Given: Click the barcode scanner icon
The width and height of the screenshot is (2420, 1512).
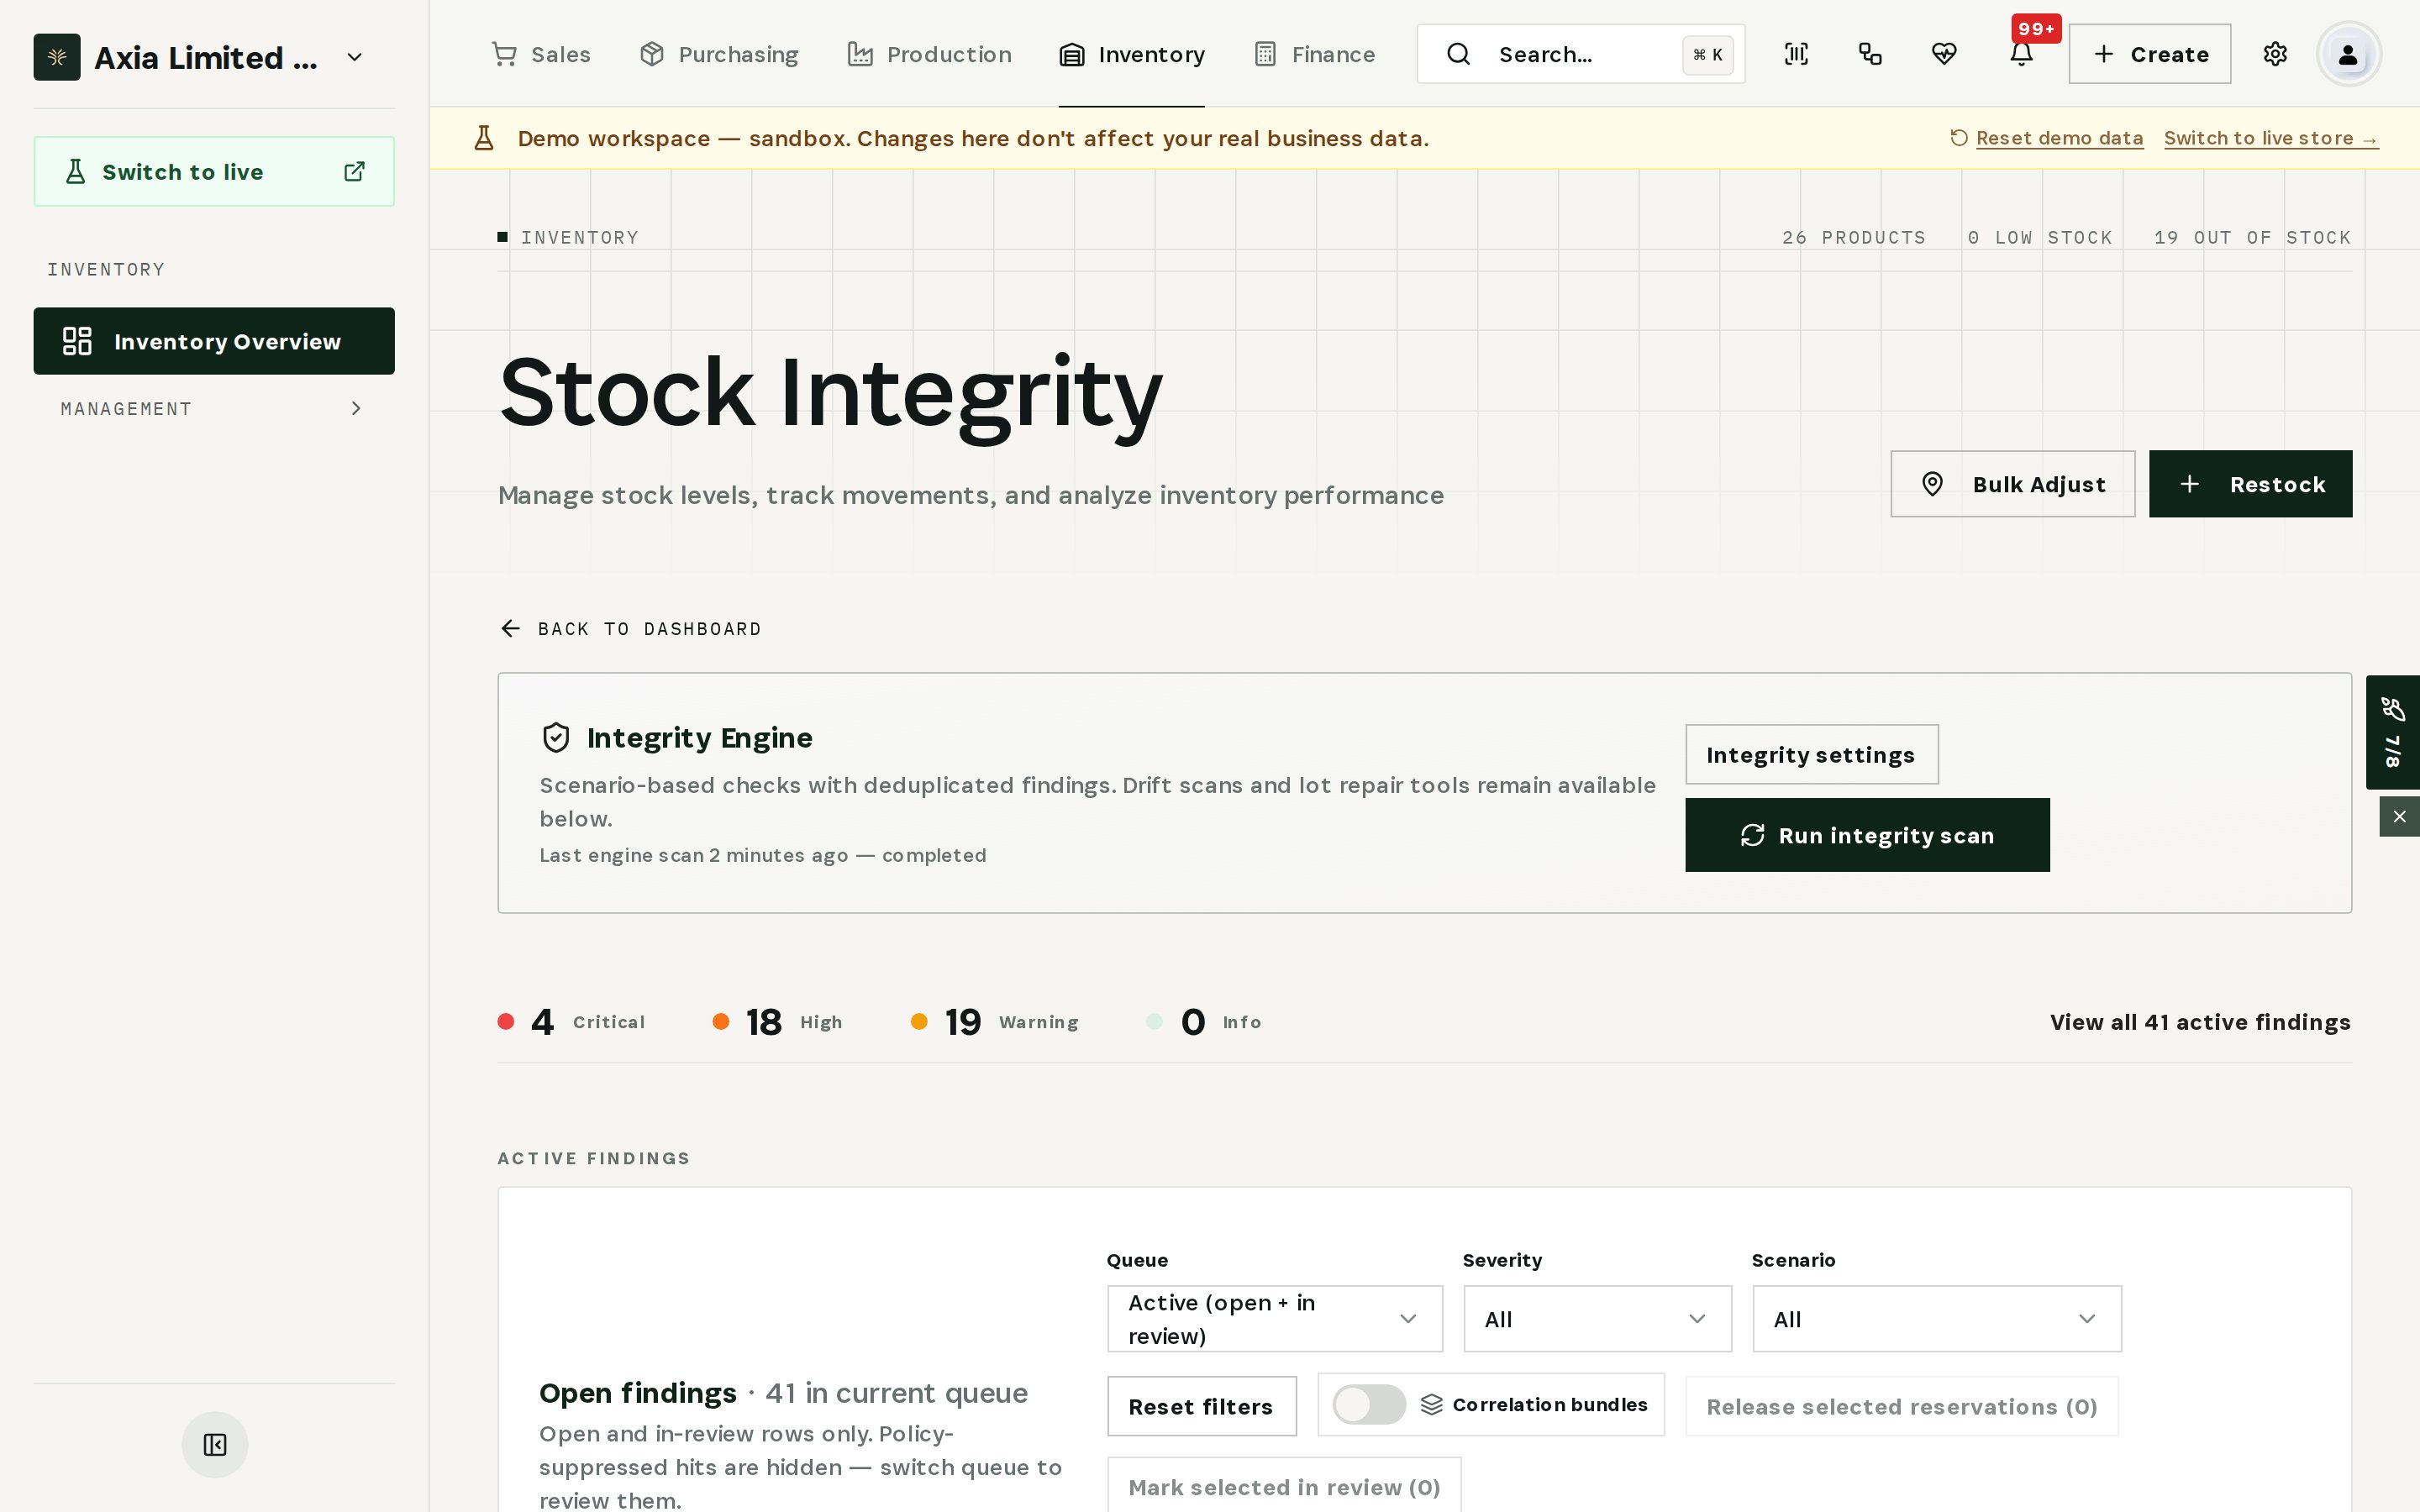Looking at the screenshot, I should (x=1796, y=54).
